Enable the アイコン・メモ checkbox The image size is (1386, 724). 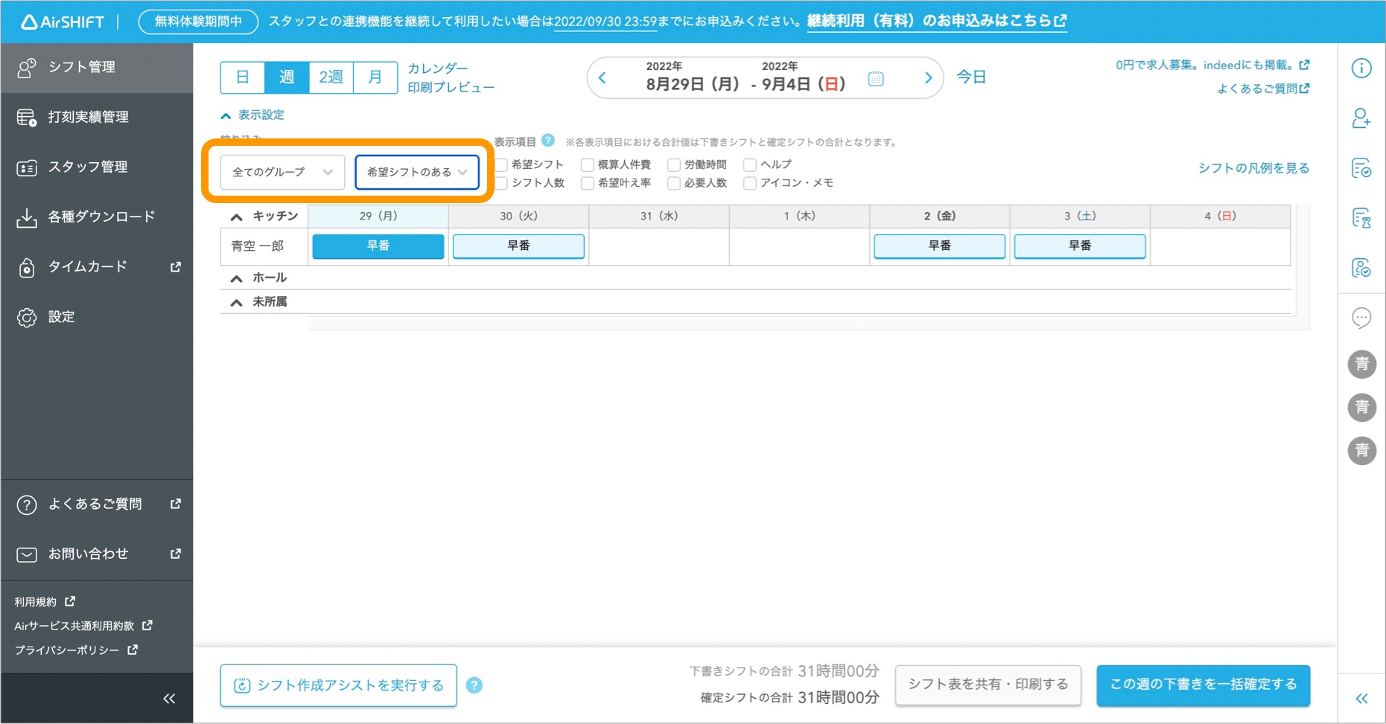point(749,183)
